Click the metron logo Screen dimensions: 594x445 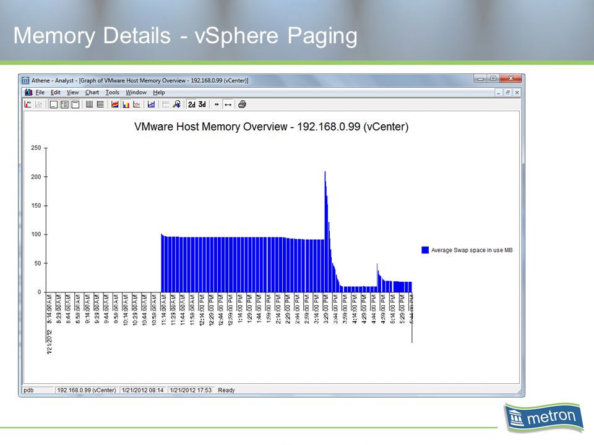[x=544, y=417]
